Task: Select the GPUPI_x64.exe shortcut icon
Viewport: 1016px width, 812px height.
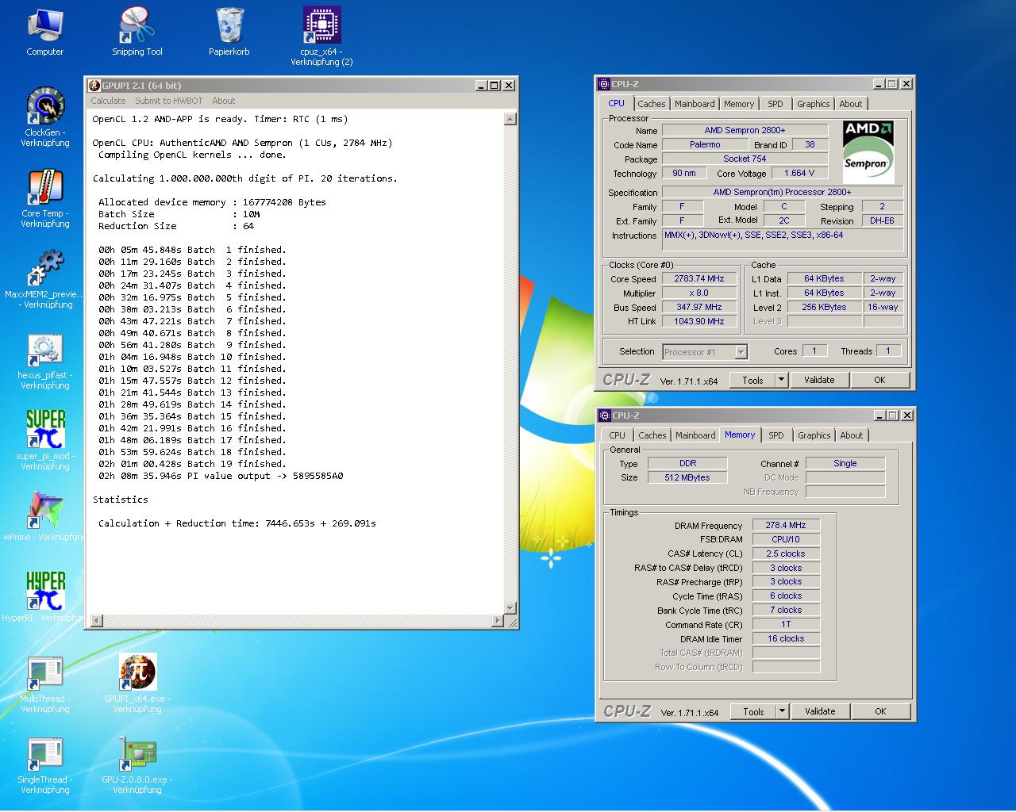Action: 137,682
